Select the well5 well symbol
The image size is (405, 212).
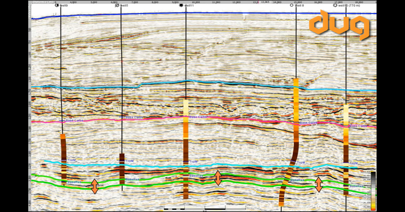pos(117,5)
